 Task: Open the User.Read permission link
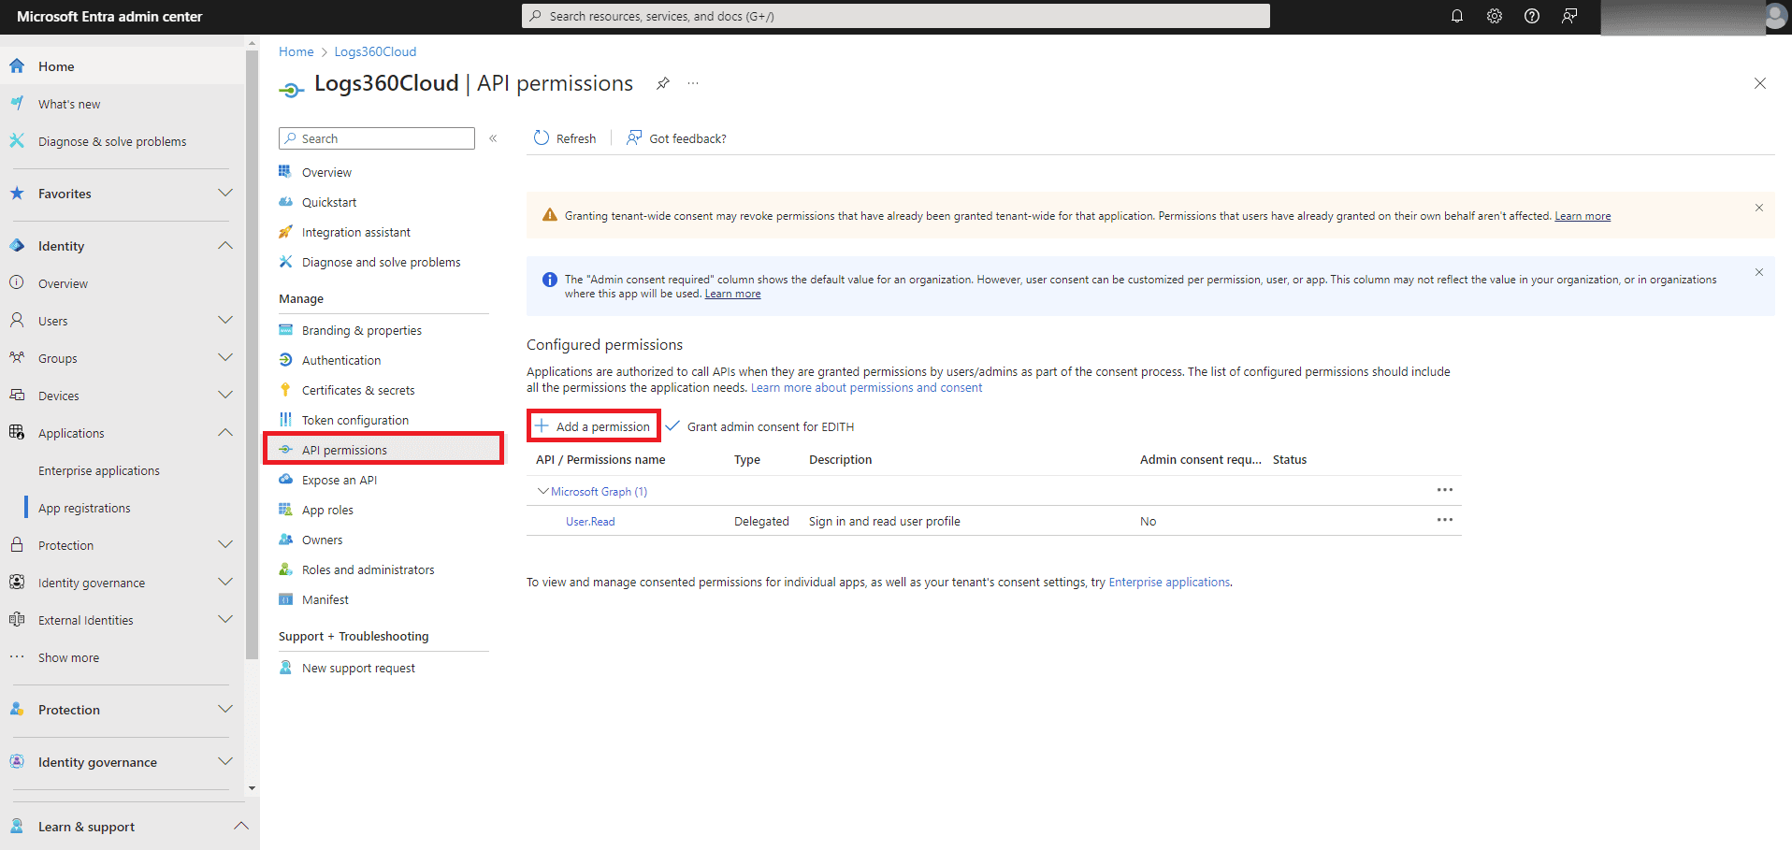tap(589, 521)
